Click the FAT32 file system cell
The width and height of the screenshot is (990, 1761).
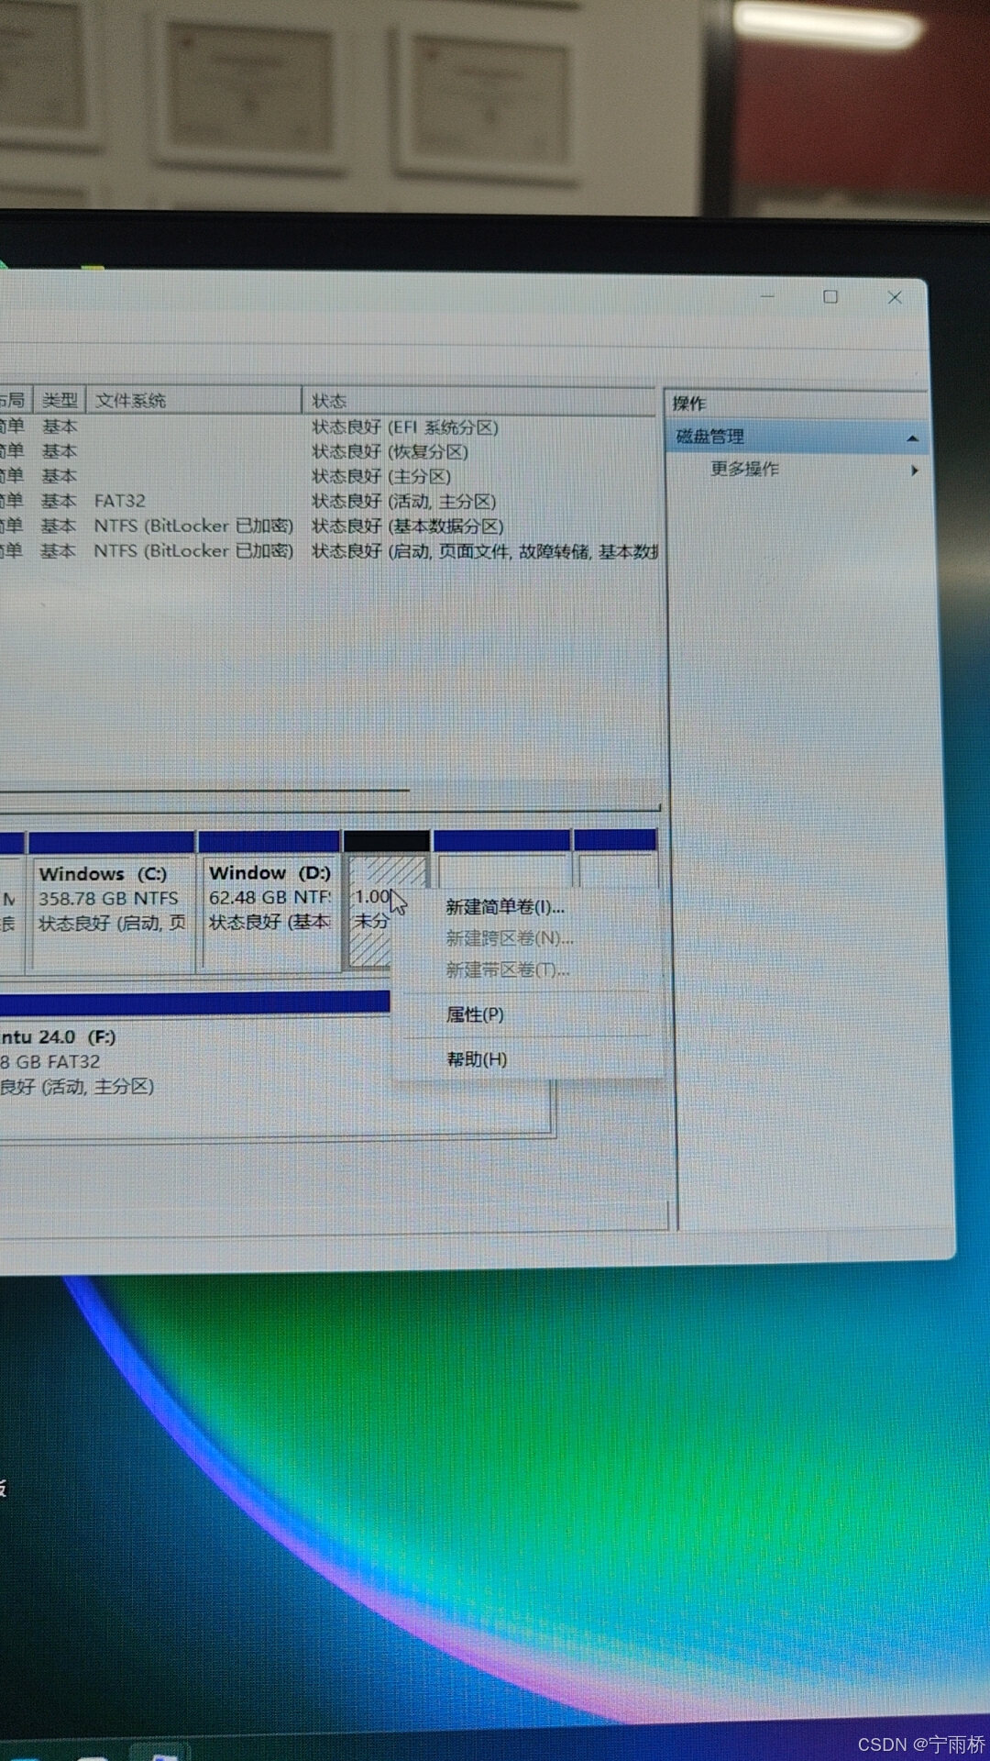point(120,502)
